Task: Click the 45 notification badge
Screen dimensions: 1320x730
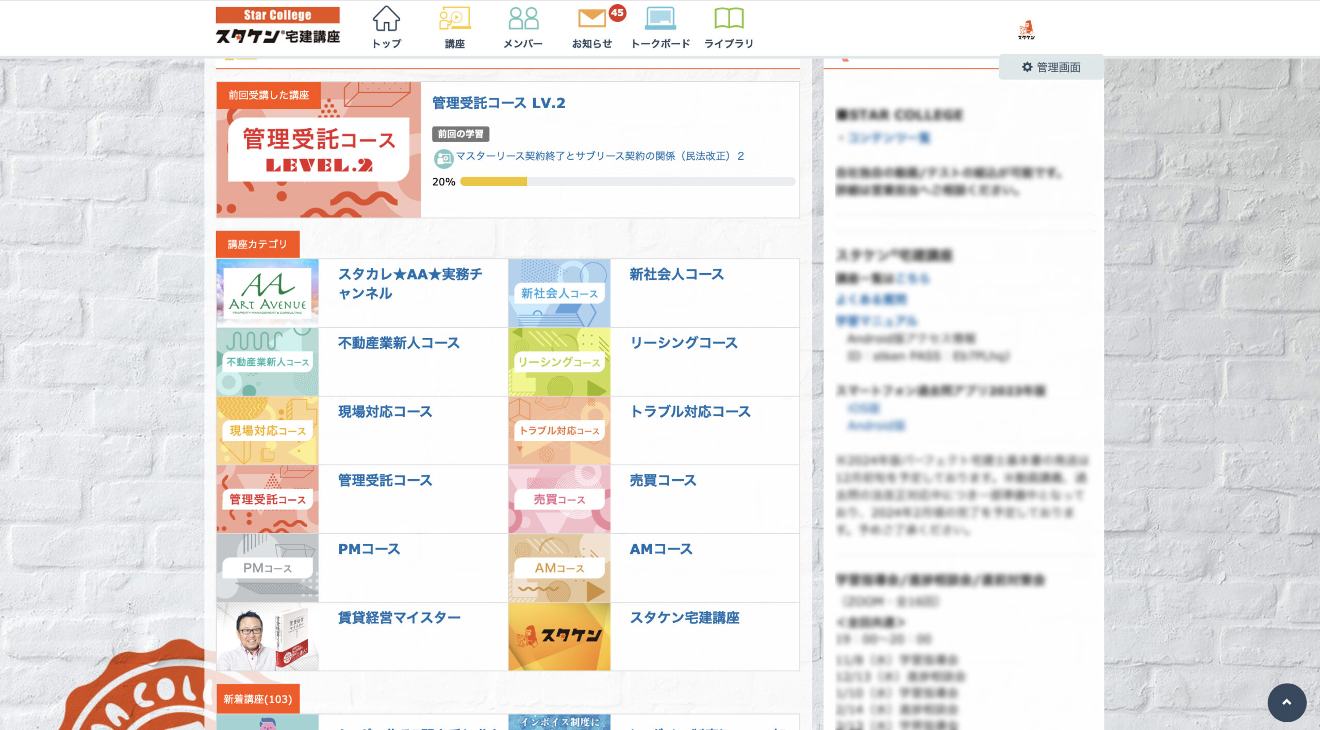Action: click(617, 13)
